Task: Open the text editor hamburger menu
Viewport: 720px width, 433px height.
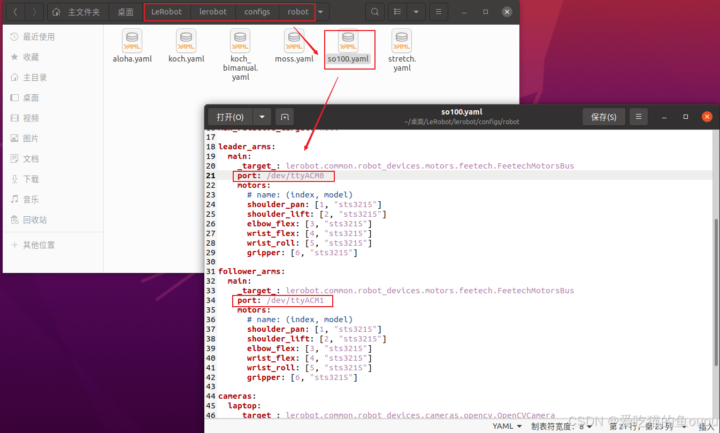Action: [639, 117]
